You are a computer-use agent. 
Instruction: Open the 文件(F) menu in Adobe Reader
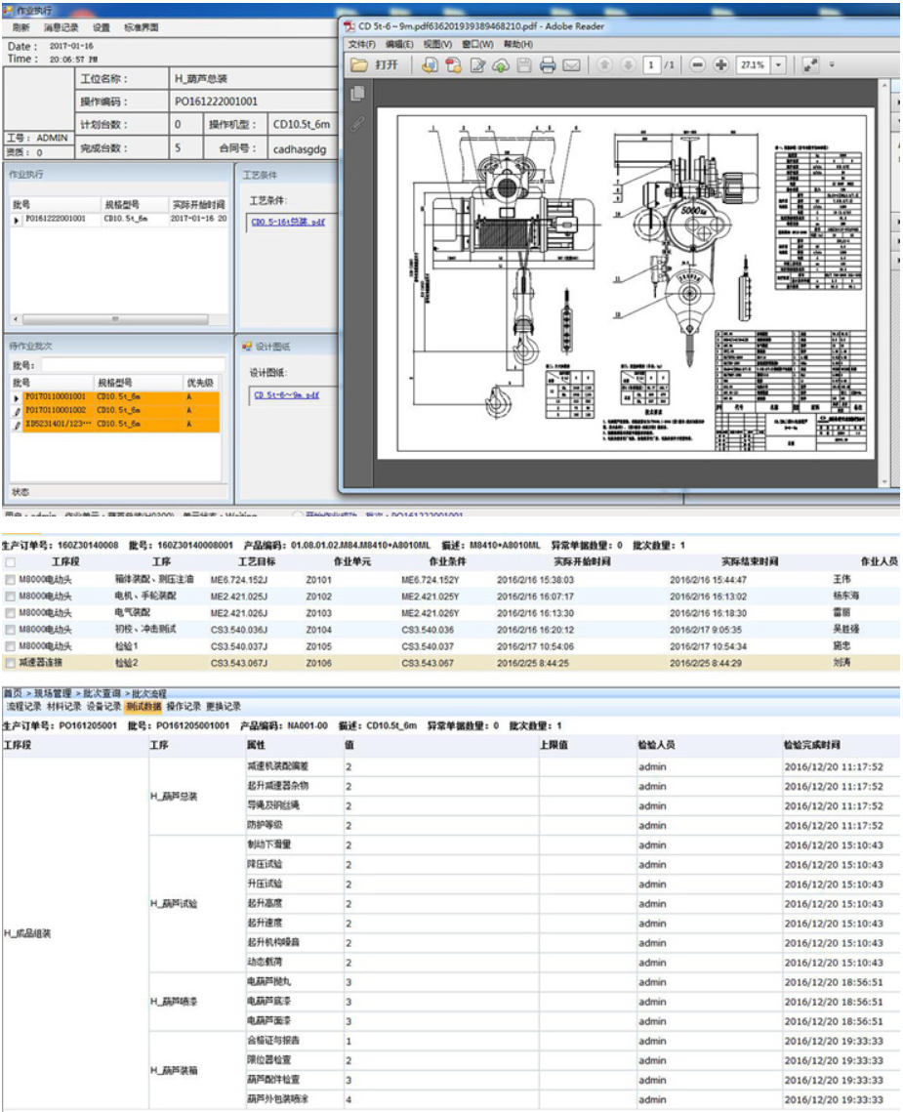[362, 44]
